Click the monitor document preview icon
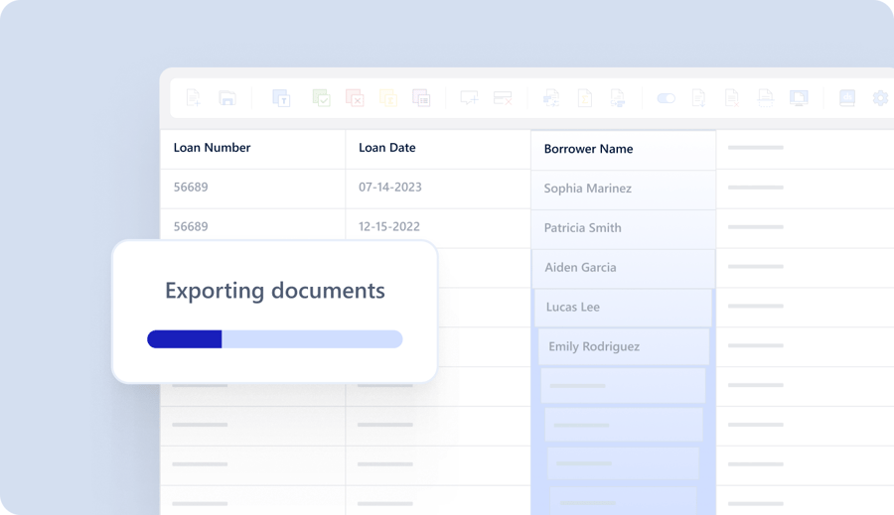This screenshot has width=894, height=515. [x=799, y=98]
